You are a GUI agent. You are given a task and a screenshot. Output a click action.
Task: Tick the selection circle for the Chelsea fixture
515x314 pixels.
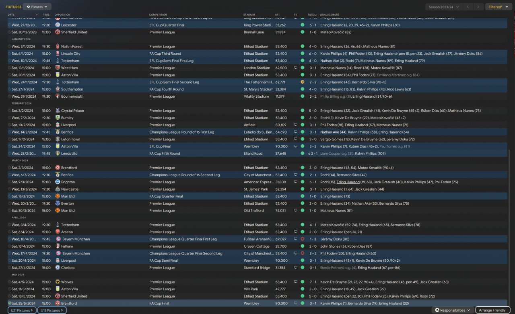click(x=10, y=268)
